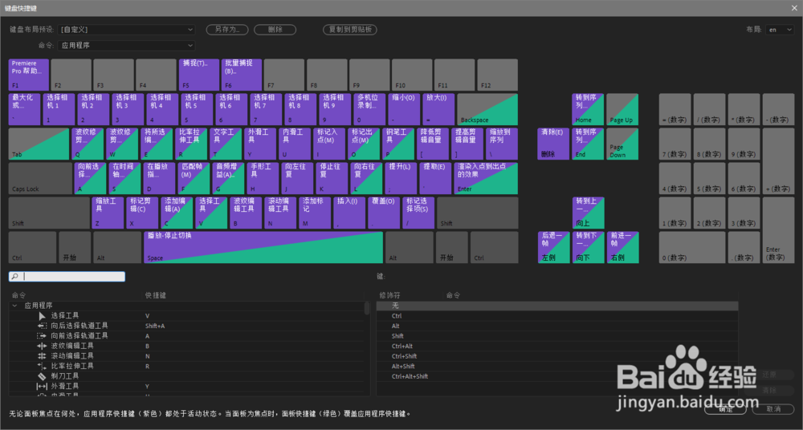Click the 另存为 button
The width and height of the screenshot is (803, 430).
tap(227, 30)
